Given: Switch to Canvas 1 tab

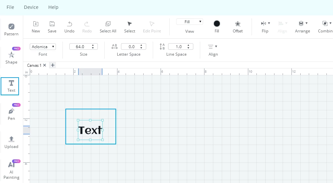Looking at the screenshot, I should tap(34, 65).
